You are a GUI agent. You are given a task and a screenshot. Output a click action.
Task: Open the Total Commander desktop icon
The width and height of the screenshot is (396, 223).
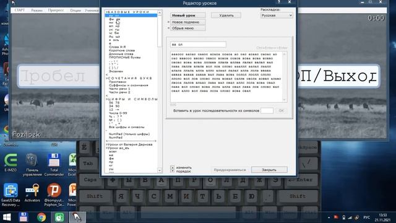[x=54, y=165]
